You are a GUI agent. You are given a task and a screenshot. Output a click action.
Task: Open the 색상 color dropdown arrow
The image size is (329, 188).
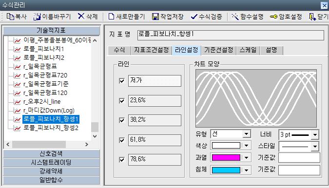[246, 146]
